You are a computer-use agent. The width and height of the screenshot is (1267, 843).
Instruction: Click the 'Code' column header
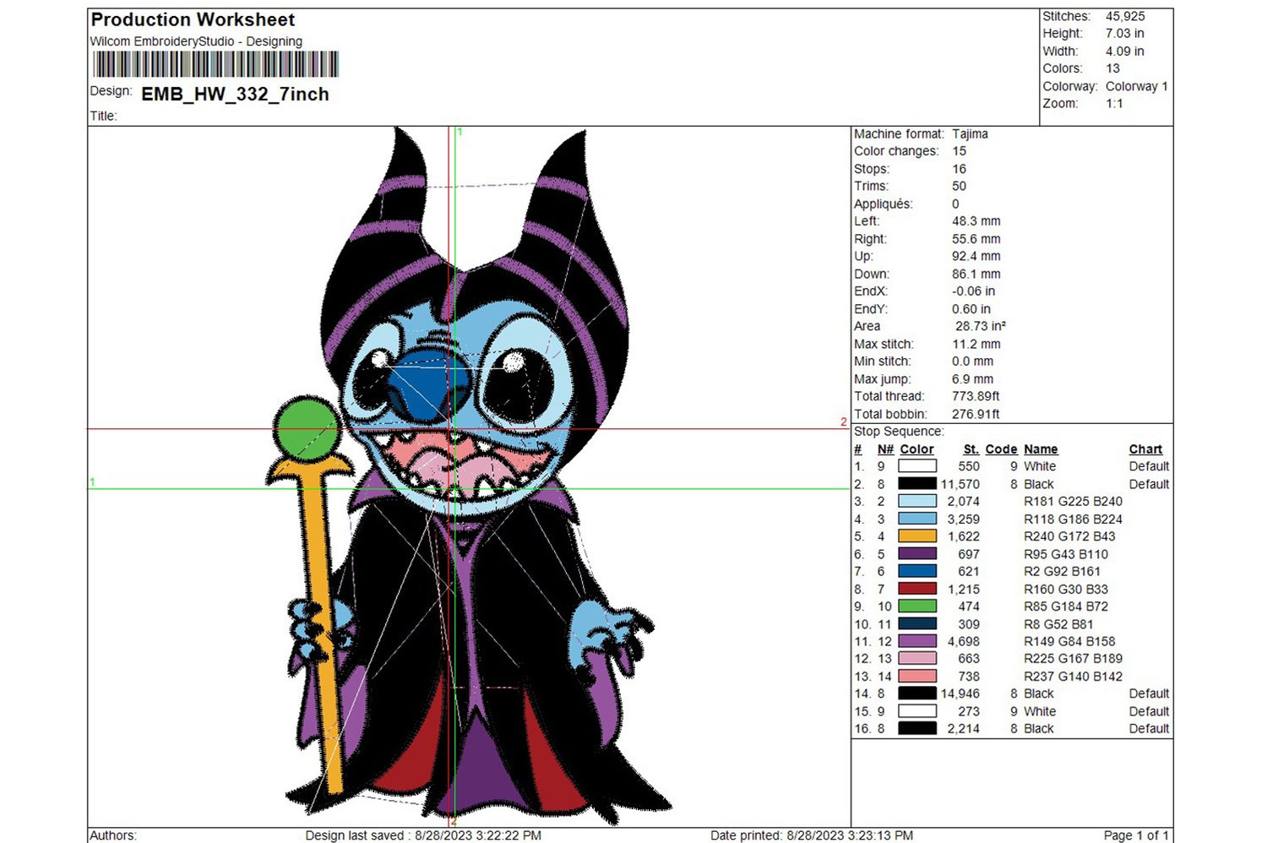point(1001,449)
